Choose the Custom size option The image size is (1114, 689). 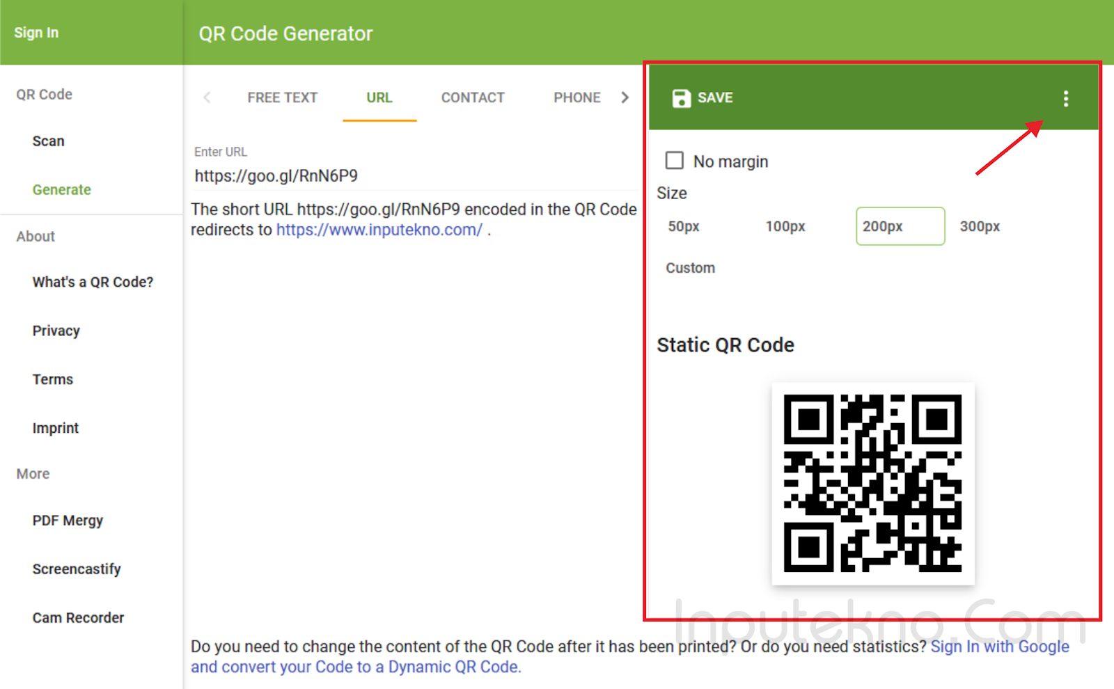pos(690,268)
